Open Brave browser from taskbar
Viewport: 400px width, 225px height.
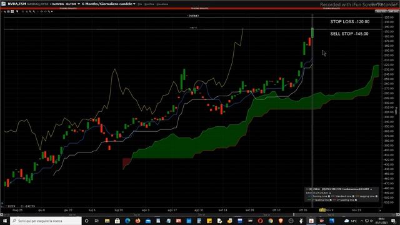click(281, 221)
